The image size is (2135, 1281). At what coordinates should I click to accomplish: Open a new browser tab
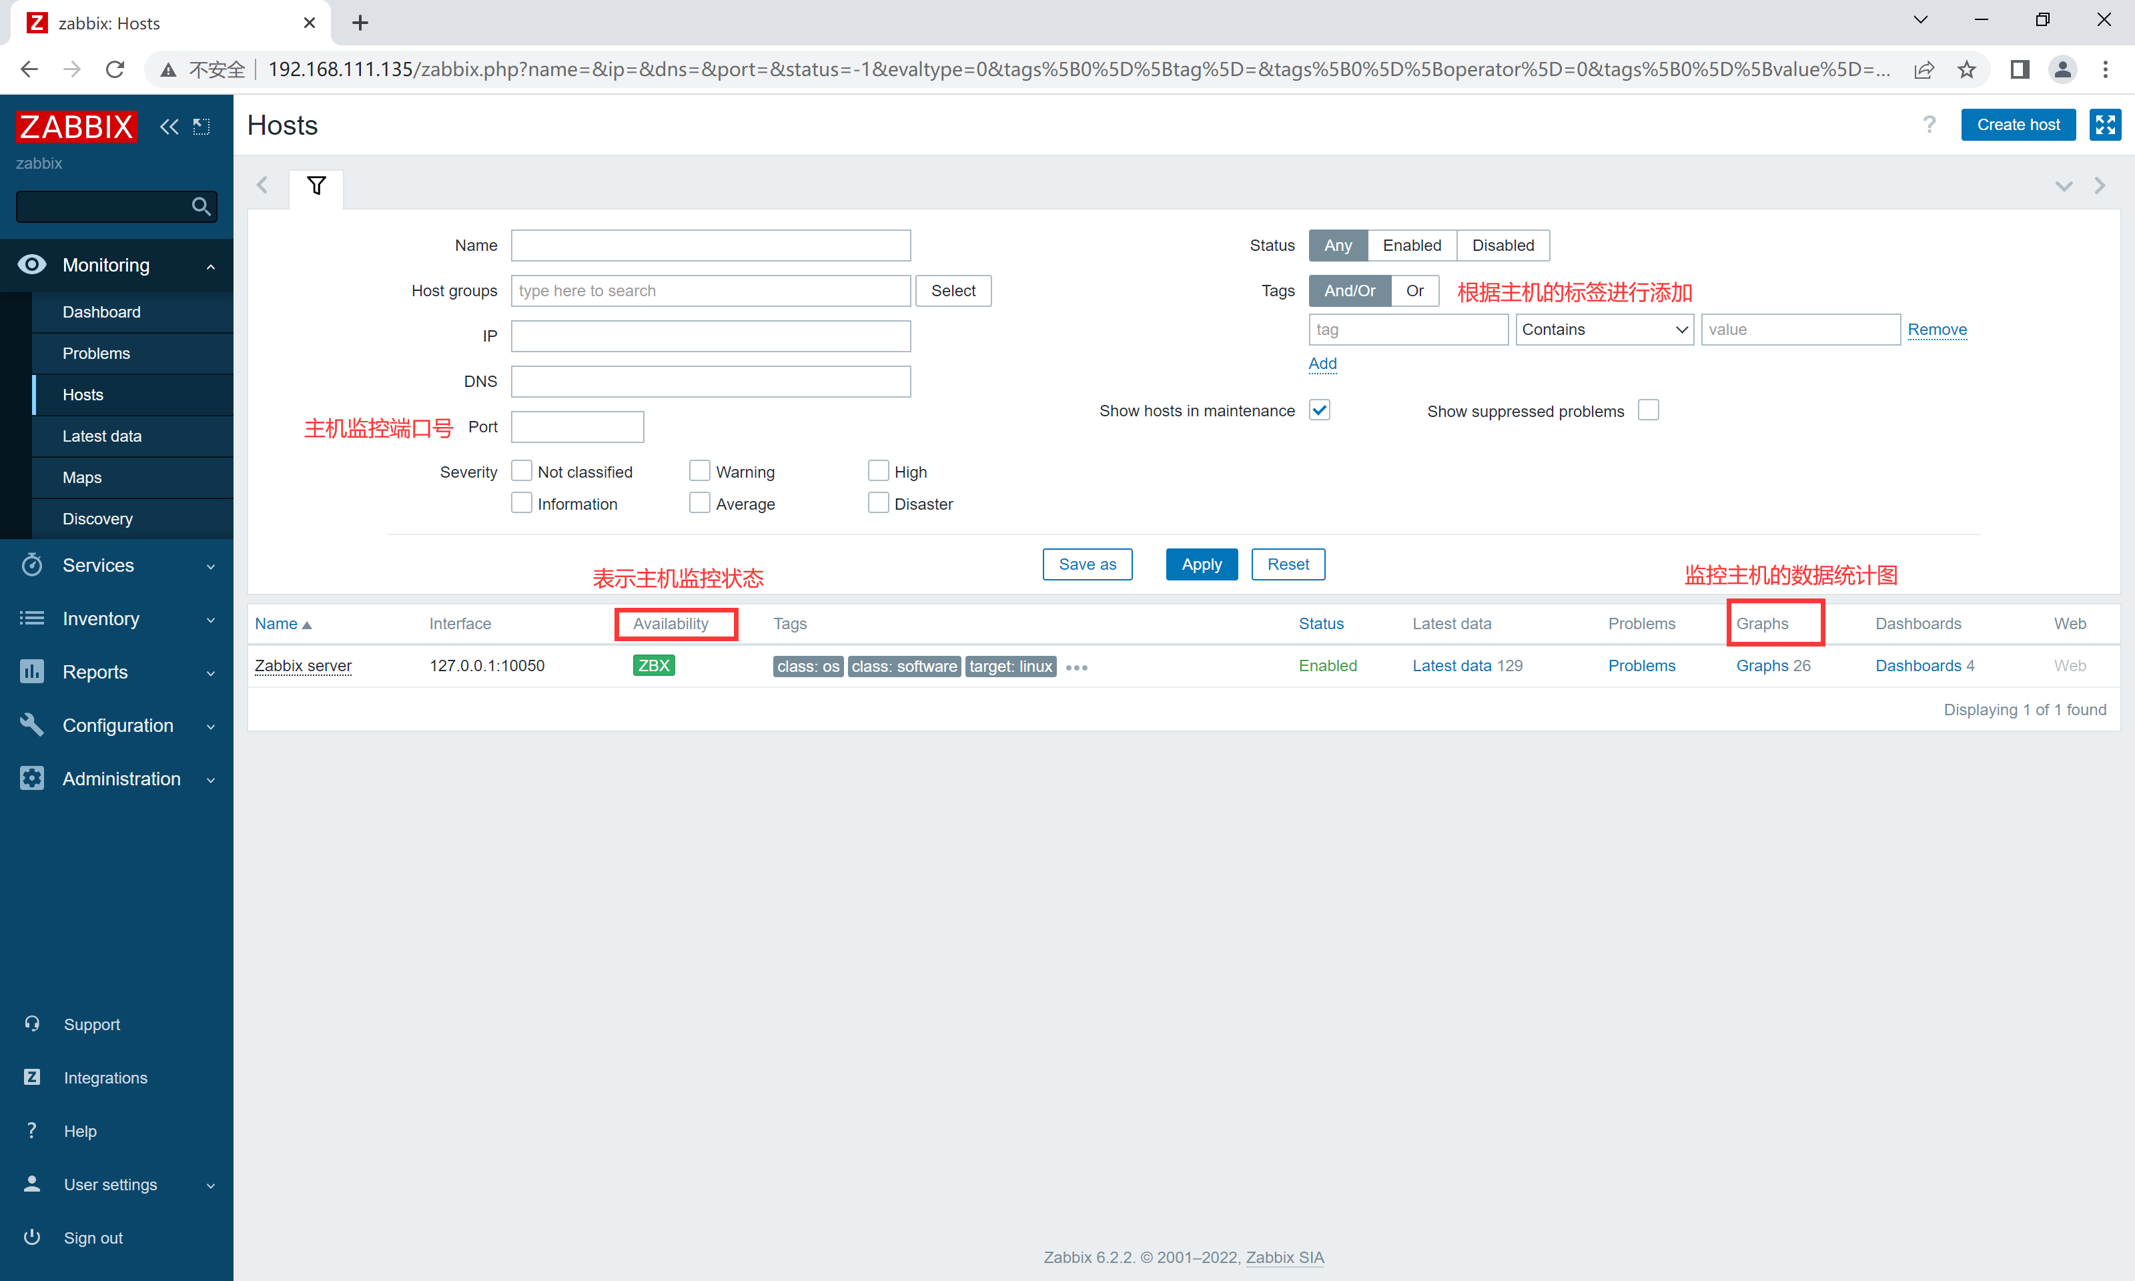tap(360, 23)
